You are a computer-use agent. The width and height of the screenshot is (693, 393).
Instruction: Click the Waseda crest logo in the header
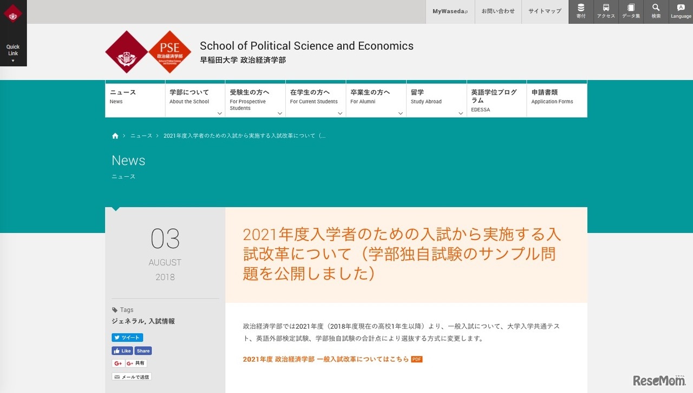[127, 52]
